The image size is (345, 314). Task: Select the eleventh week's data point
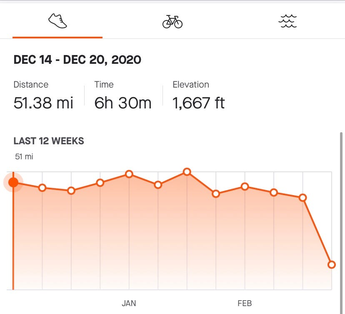tap(303, 198)
